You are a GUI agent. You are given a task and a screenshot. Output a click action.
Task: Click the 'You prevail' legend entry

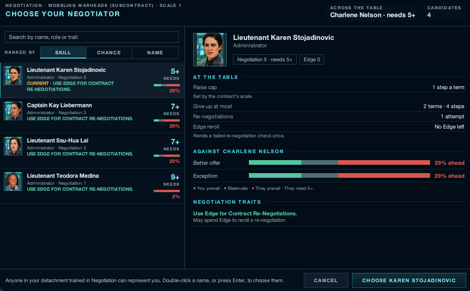coord(207,188)
